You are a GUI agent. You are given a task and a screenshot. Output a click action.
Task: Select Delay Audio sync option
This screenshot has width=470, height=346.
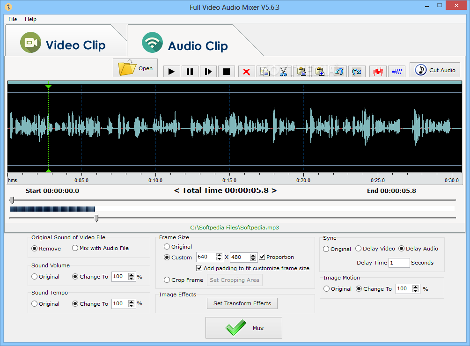[418, 249]
